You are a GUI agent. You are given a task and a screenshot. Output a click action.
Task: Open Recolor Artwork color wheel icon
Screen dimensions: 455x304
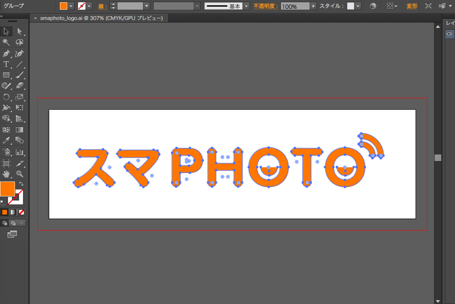tap(373, 6)
